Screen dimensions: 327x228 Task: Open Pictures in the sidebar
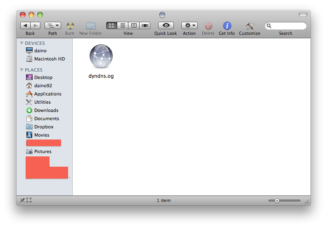pos(45,151)
